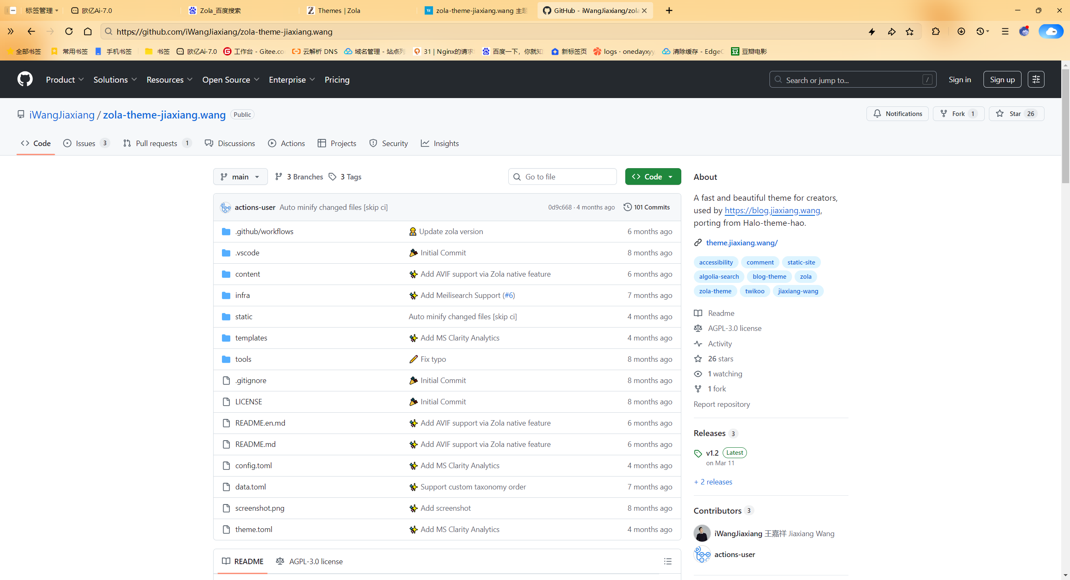Click the actions-user avatar in commit row
Viewport: 1070px width, 580px height.
[x=226, y=207]
